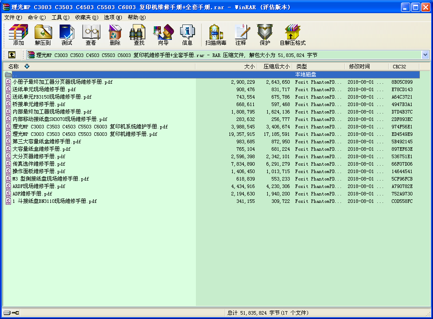Click CRC32 value 8B05C899
The image size is (433, 319).
[402, 82]
